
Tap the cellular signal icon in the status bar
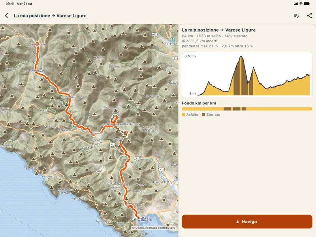click(296, 4)
